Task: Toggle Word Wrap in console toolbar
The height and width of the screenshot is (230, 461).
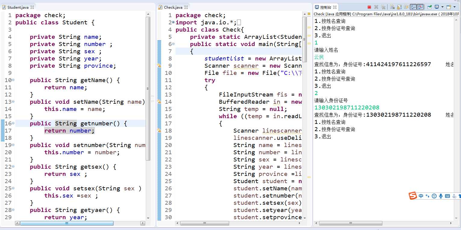Action: point(406,7)
